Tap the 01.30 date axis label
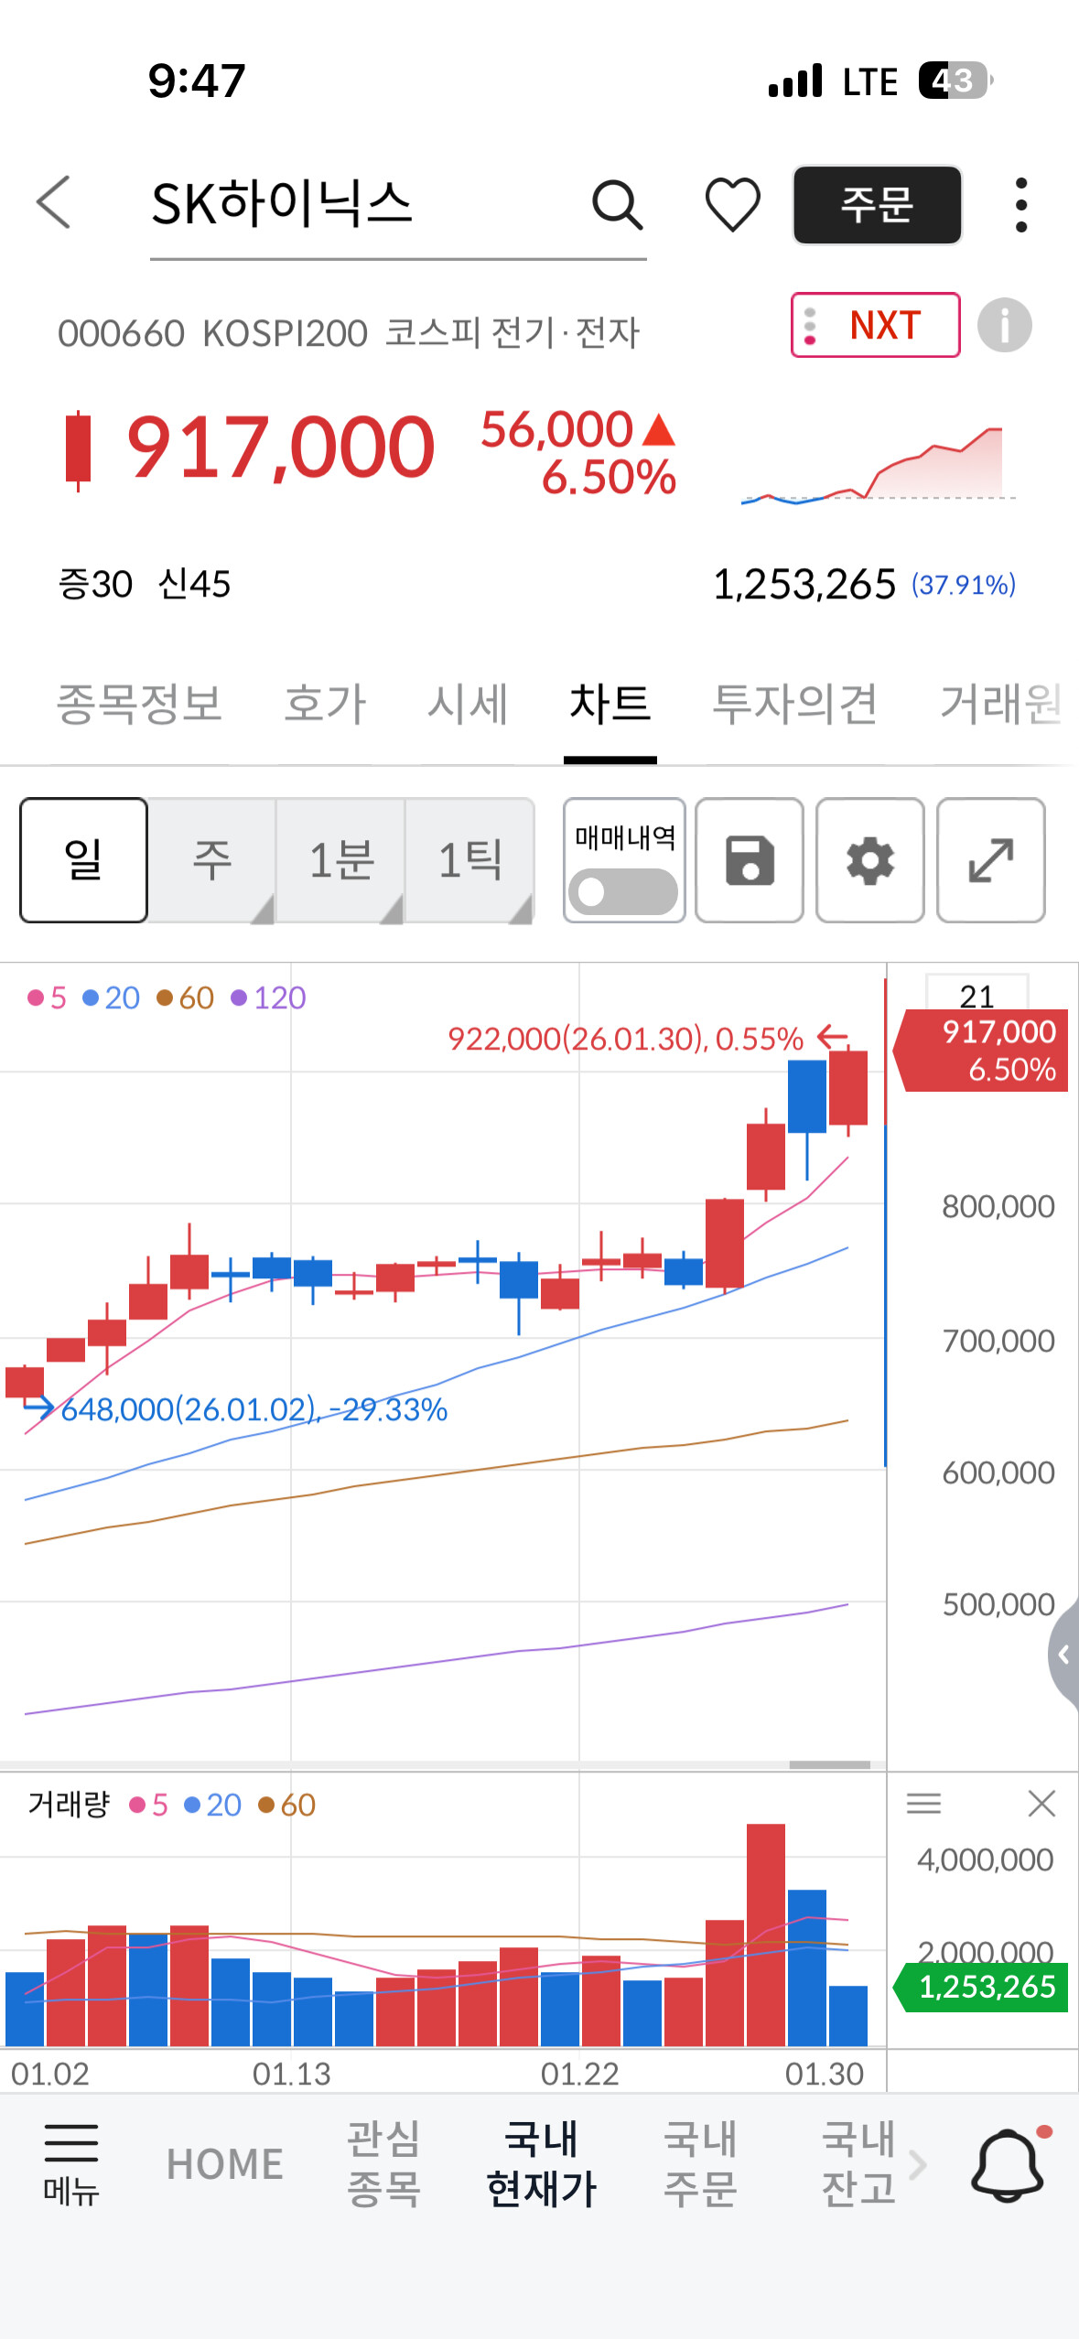1079x2339 pixels. click(x=825, y=2074)
